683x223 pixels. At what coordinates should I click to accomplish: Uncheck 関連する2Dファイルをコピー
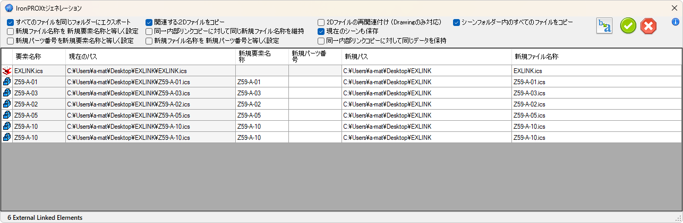[149, 23]
